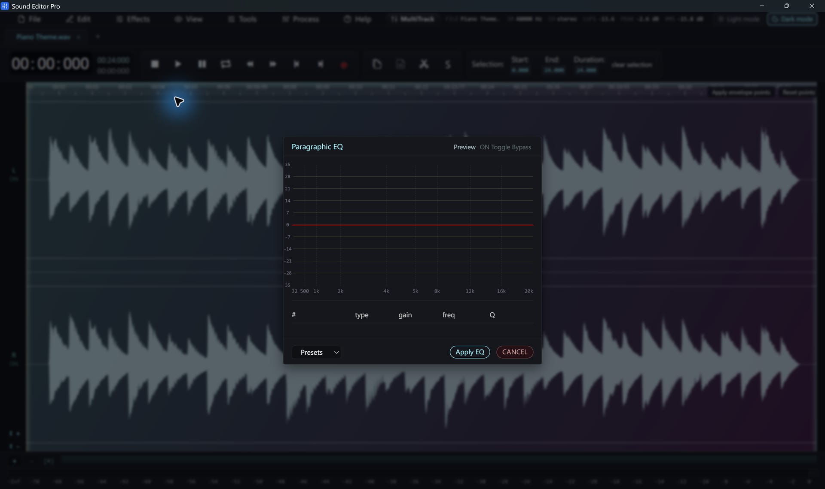Toggle loop playback icon
Viewport: 825px width, 489px height.
(x=226, y=64)
